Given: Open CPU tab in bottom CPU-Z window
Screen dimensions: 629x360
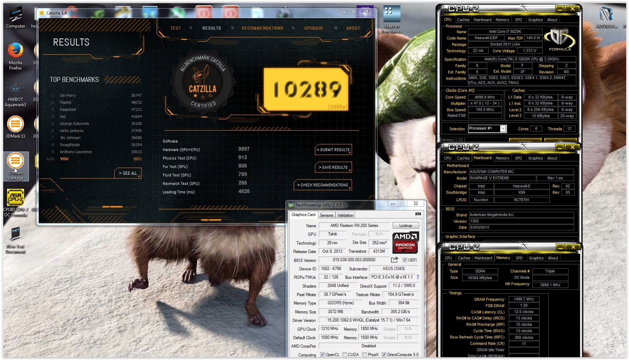Looking at the screenshot, I should [448, 258].
